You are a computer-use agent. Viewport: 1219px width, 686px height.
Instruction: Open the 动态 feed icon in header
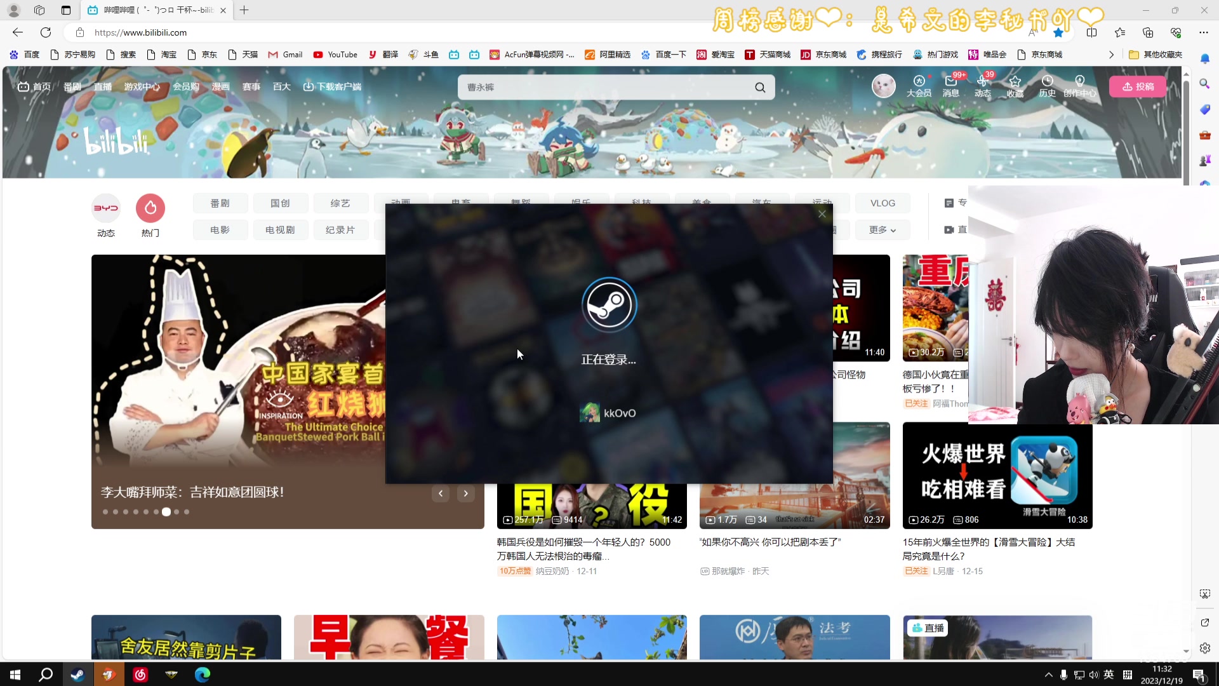click(x=983, y=86)
